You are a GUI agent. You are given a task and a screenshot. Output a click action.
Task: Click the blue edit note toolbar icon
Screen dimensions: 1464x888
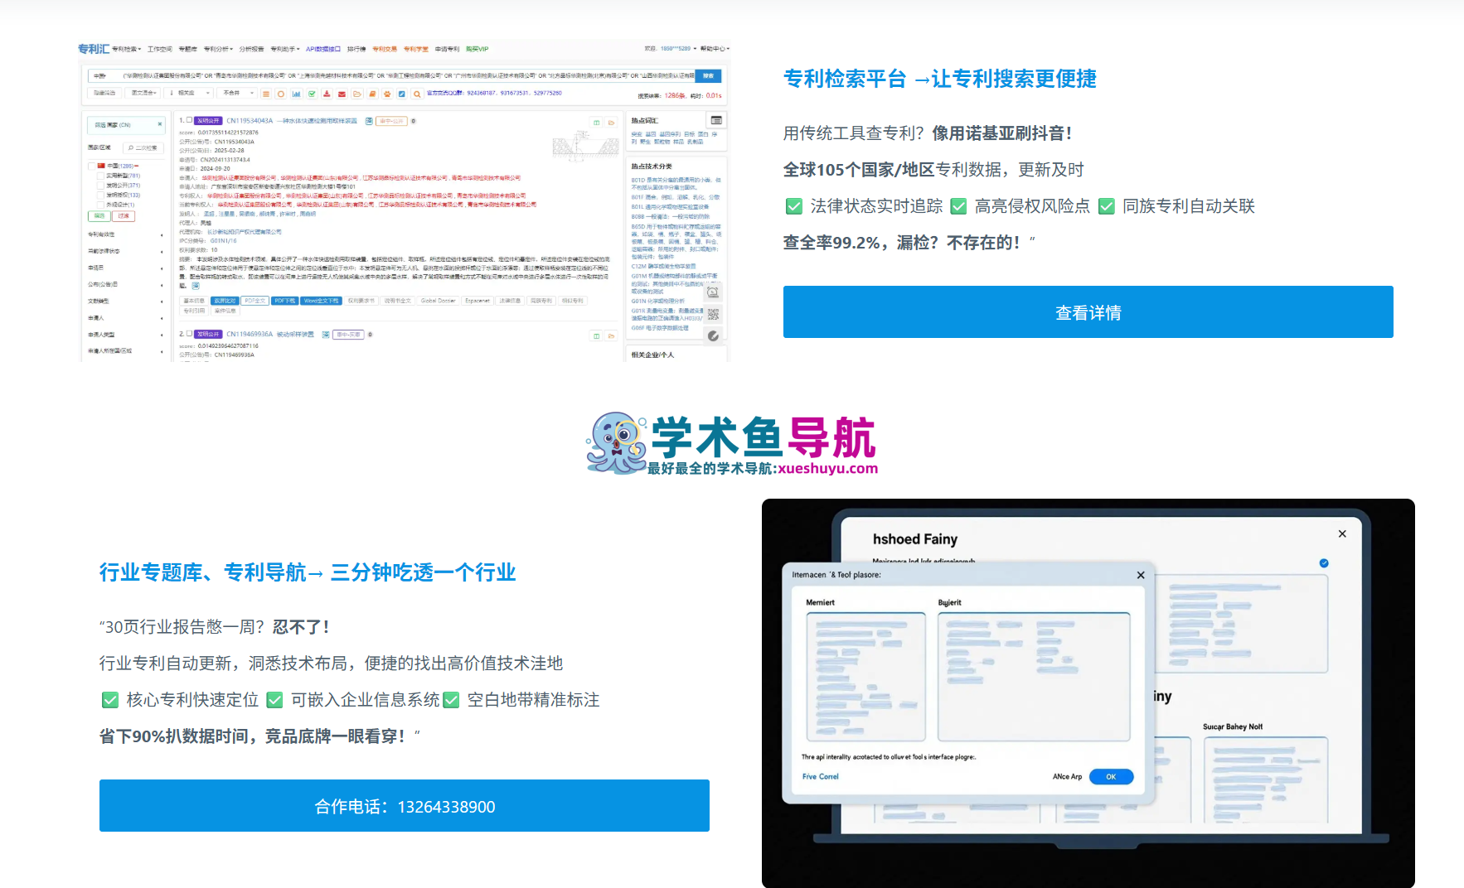tap(402, 94)
